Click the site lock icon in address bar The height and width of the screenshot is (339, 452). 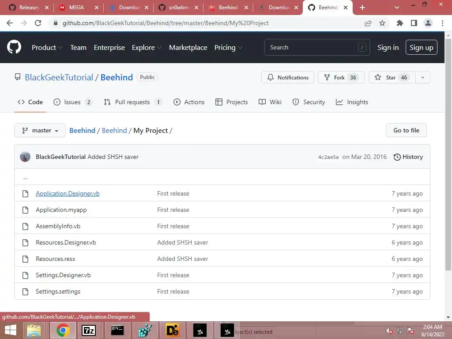point(56,23)
